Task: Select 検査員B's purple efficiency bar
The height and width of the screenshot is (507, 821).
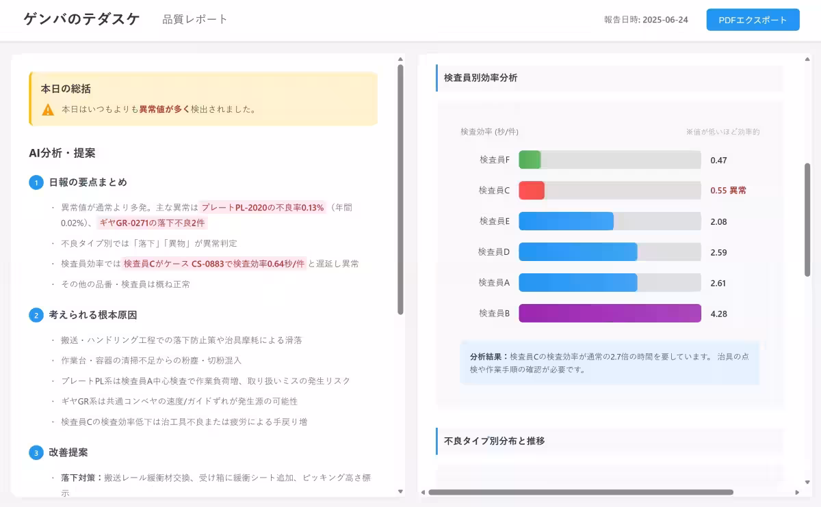Action: 609,314
